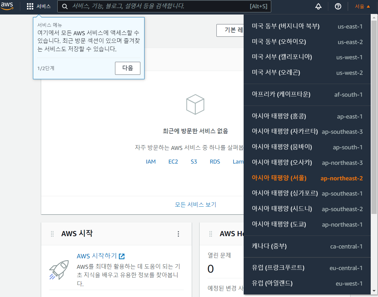The width and height of the screenshot is (378, 297).
Task: Open the AWS 시작하기 link
Action: [97, 256]
